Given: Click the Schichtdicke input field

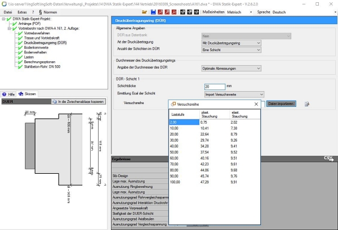Looking at the screenshot, I should coord(214,86).
